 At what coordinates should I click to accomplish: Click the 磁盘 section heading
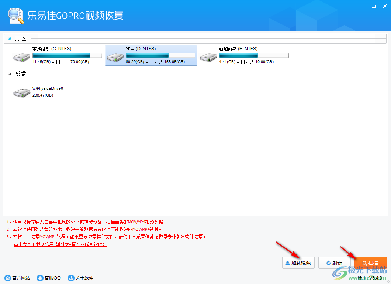(x=21, y=74)
